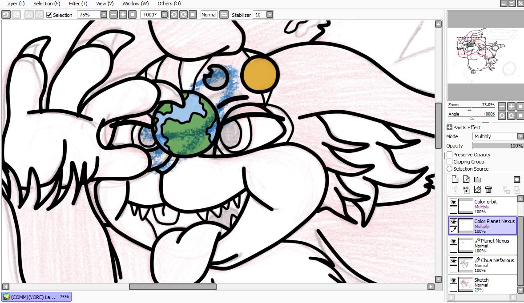The width and height of the screenshot is (524, 303).
Task: Click the layer list scroll-down arrow
Action: tap(520, 290)
